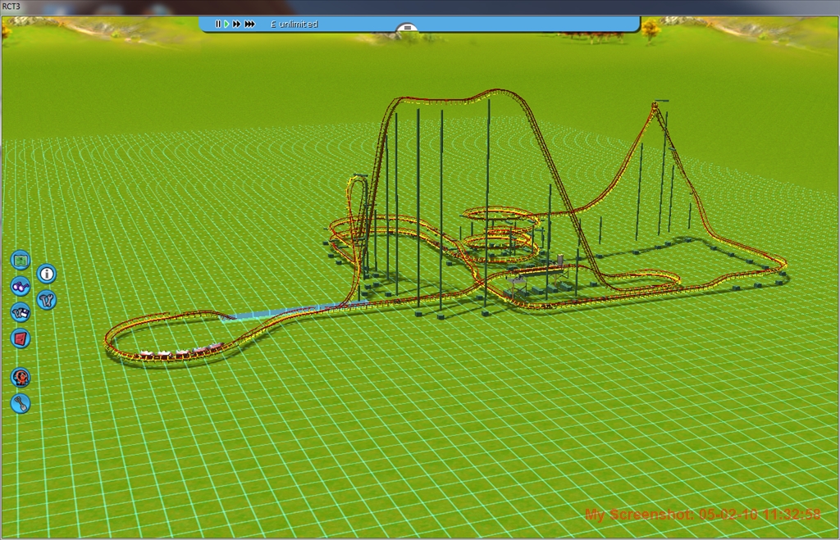Select the shovel terrain tools icon
Screen dimensions: 840x540
tap(21, 403)
